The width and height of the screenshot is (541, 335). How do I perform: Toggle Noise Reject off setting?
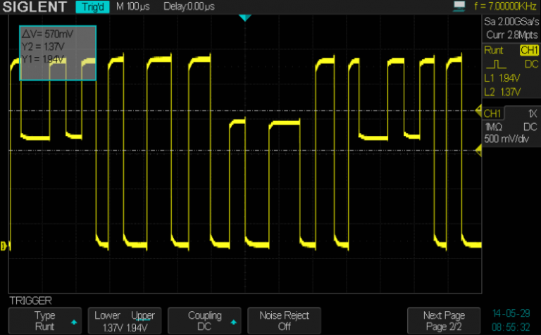pyautogui.click(x=284, y=321)
